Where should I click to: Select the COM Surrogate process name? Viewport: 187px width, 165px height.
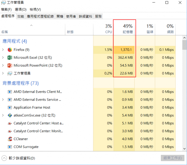26,147
